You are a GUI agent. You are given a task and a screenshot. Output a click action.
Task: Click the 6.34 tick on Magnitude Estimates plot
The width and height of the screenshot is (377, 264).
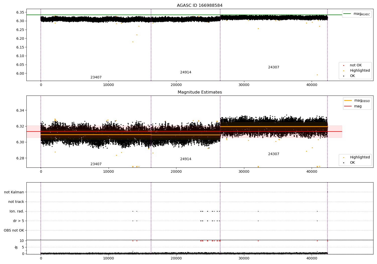pyautogui.click(x=20, y=111)
